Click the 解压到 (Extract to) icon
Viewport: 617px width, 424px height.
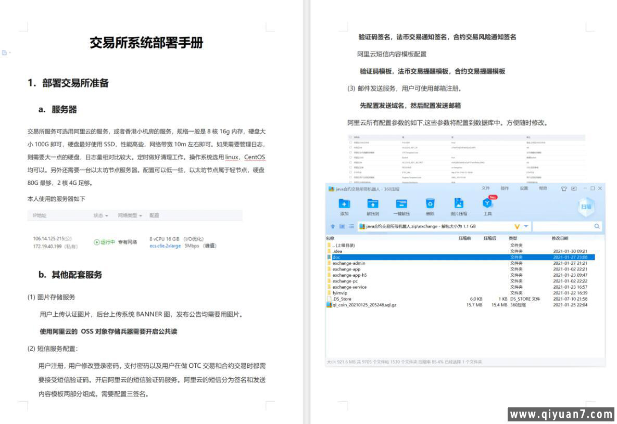(x=373, y=203)
